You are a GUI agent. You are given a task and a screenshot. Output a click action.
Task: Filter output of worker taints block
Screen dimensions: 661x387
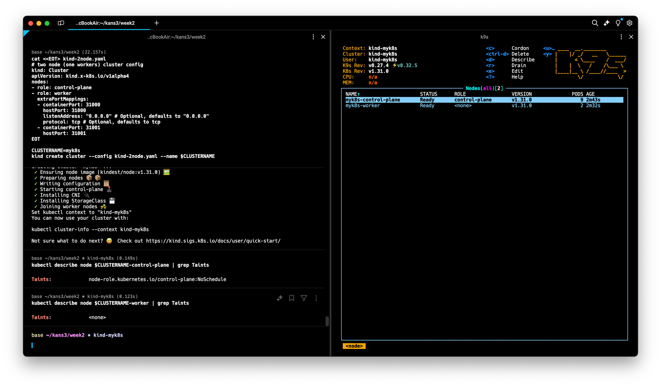pos(304,298)
